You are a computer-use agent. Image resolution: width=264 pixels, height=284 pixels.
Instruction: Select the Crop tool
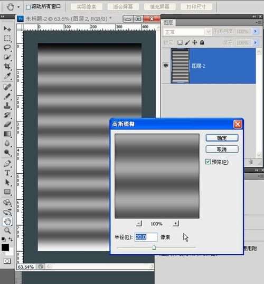pos(7,66)
